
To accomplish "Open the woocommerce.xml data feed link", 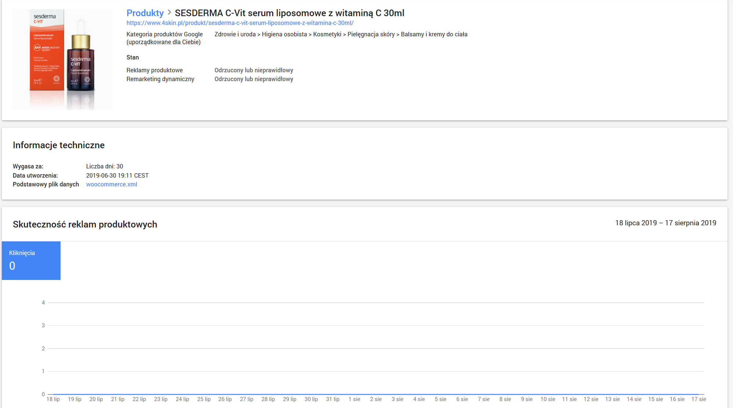I will click(x=112, y=184).
